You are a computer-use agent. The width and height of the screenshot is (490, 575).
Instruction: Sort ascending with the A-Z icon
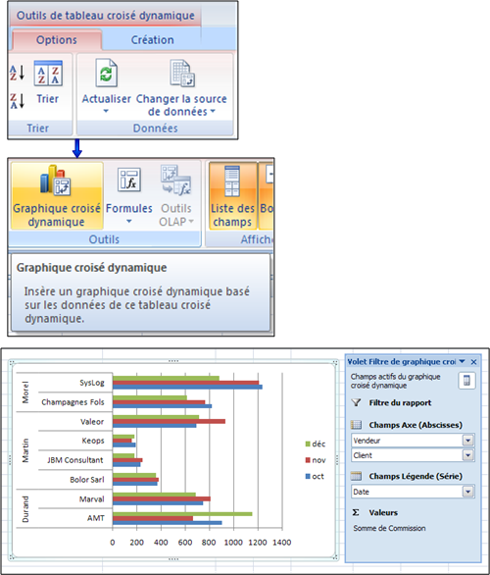click(18, 73)
